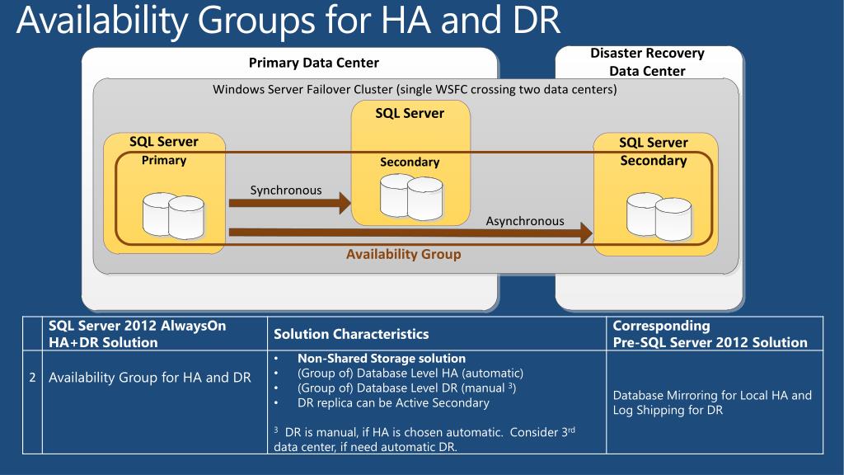Click "(Group of) Database Level HA (automatic)" bullet
The height and width of the screenshot is (475, 844).
410,374
